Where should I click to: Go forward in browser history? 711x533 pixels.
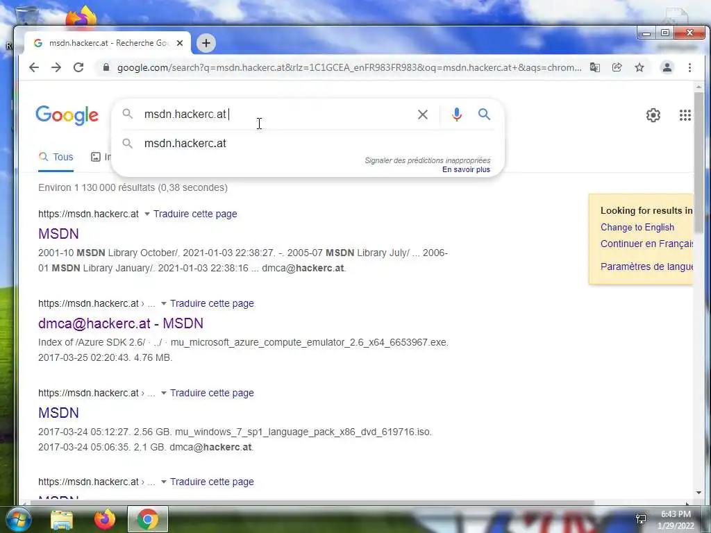coord(56,67)
